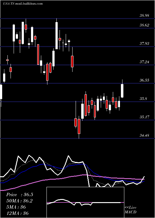Click the tall white candlestick reaching 38.98
Image resolution: width=155 pixels, height=218 pixels.
click(56, 34)
